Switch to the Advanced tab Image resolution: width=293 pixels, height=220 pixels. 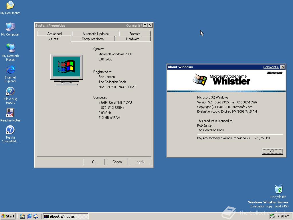click(54, 34)
